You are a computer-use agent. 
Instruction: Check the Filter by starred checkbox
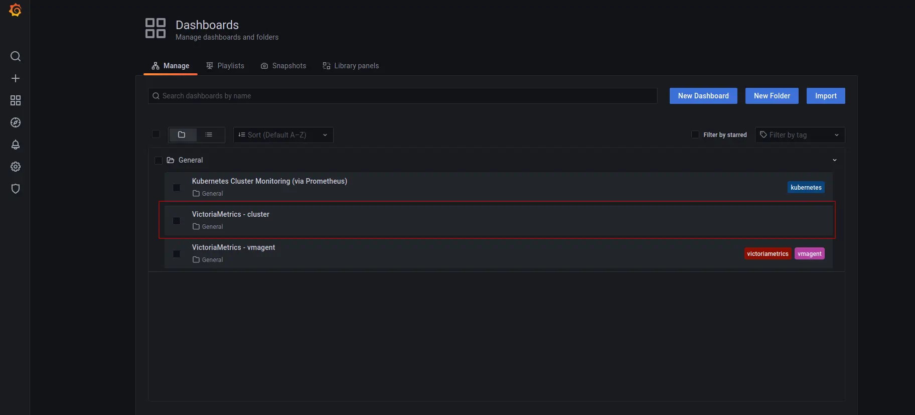tap(695, 134)
